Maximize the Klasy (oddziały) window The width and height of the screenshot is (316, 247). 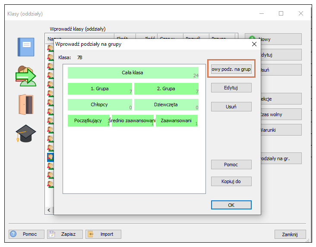click(281, 13)
